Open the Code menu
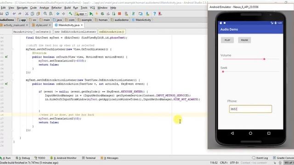Screen dimensions: 294x165 click(x=34, y=8)
